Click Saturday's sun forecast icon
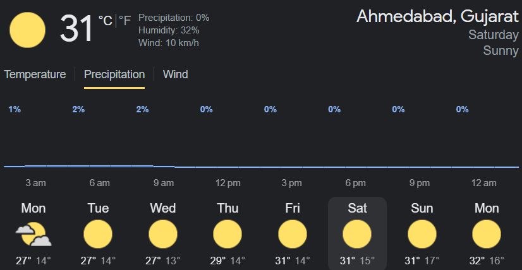The height and width of the screenshot is (270, 522). 357,235
